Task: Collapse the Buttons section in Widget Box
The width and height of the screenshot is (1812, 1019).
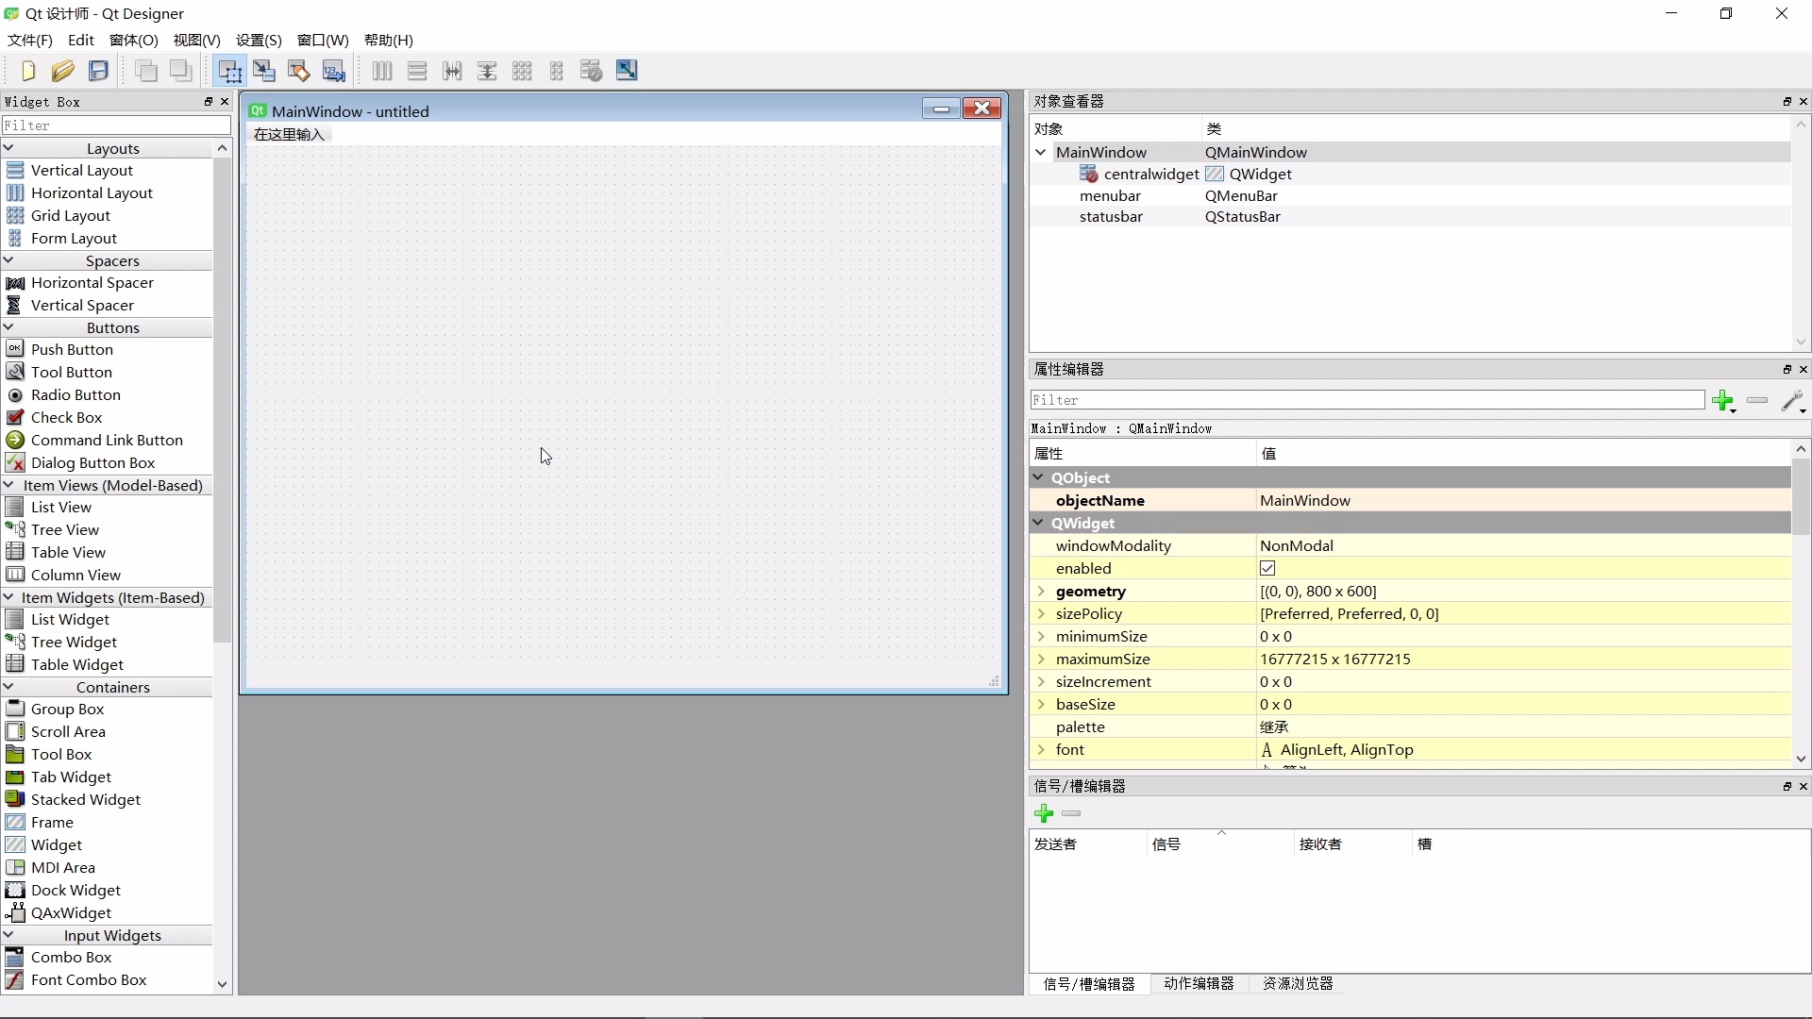Action: [x=8, y=327]
